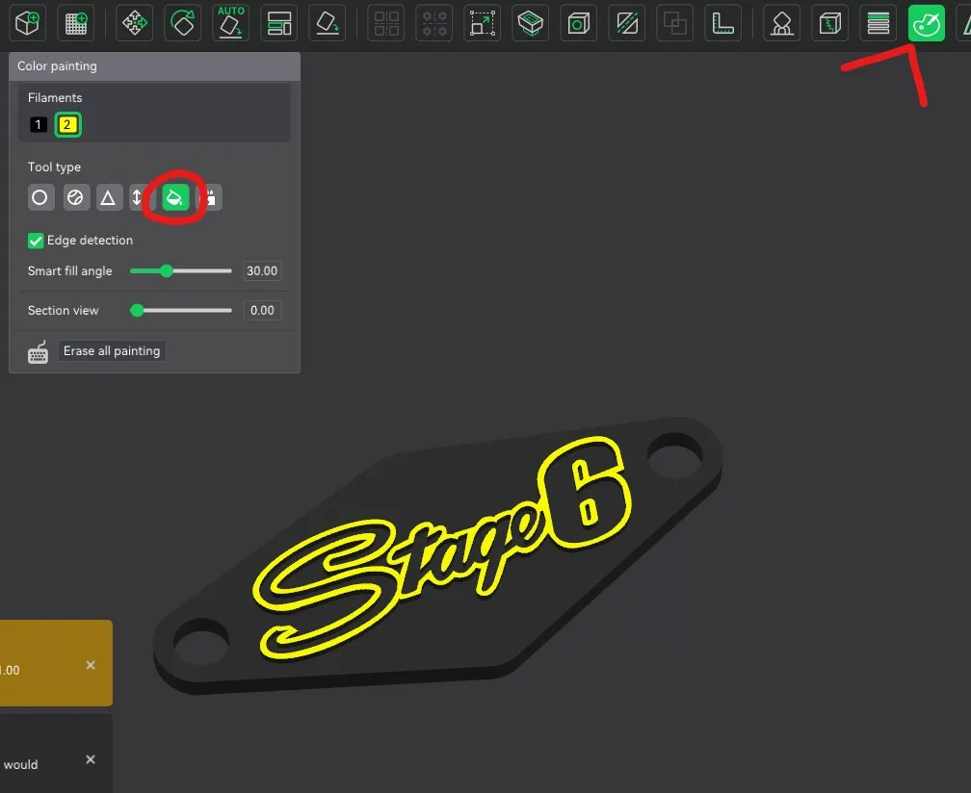Select the Circle brush tool type
971x793 pixels.
pos(40,198)
